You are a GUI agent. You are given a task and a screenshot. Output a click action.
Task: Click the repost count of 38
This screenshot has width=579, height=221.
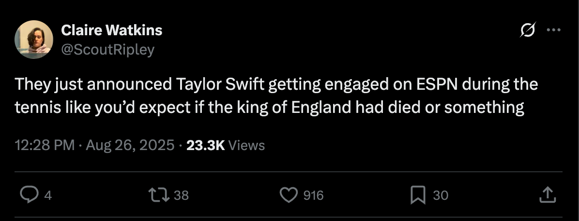[181, 195]
